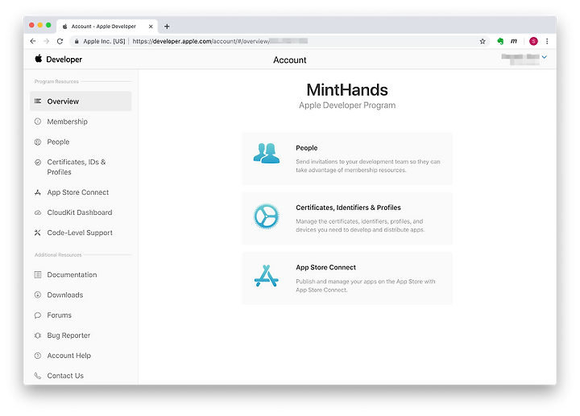The image size is (580, 416).
Task: Click the People sidebar icon
Action: coord(38,142)
